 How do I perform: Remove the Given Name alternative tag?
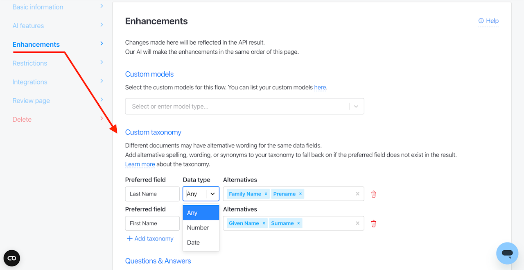(x=264, y=223)
